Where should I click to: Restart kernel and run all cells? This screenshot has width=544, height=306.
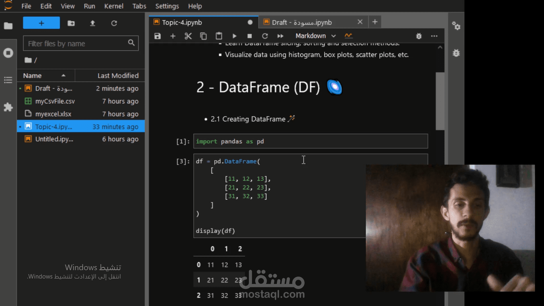(x=280, y=36)
